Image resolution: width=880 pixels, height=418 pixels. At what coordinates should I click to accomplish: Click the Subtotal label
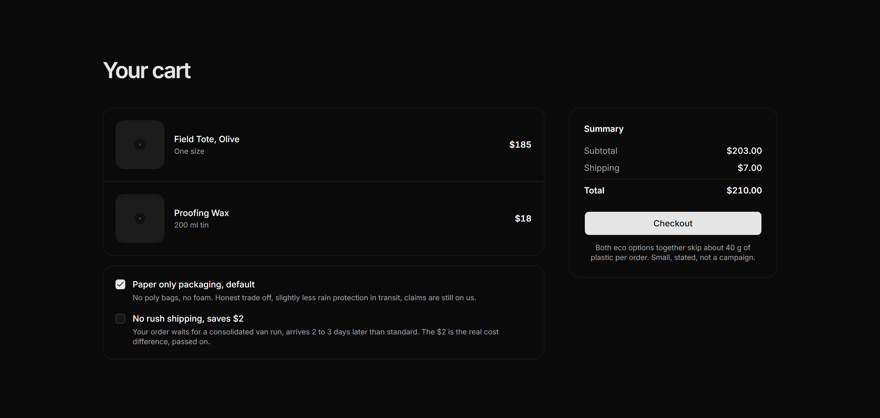click(600, 150)
